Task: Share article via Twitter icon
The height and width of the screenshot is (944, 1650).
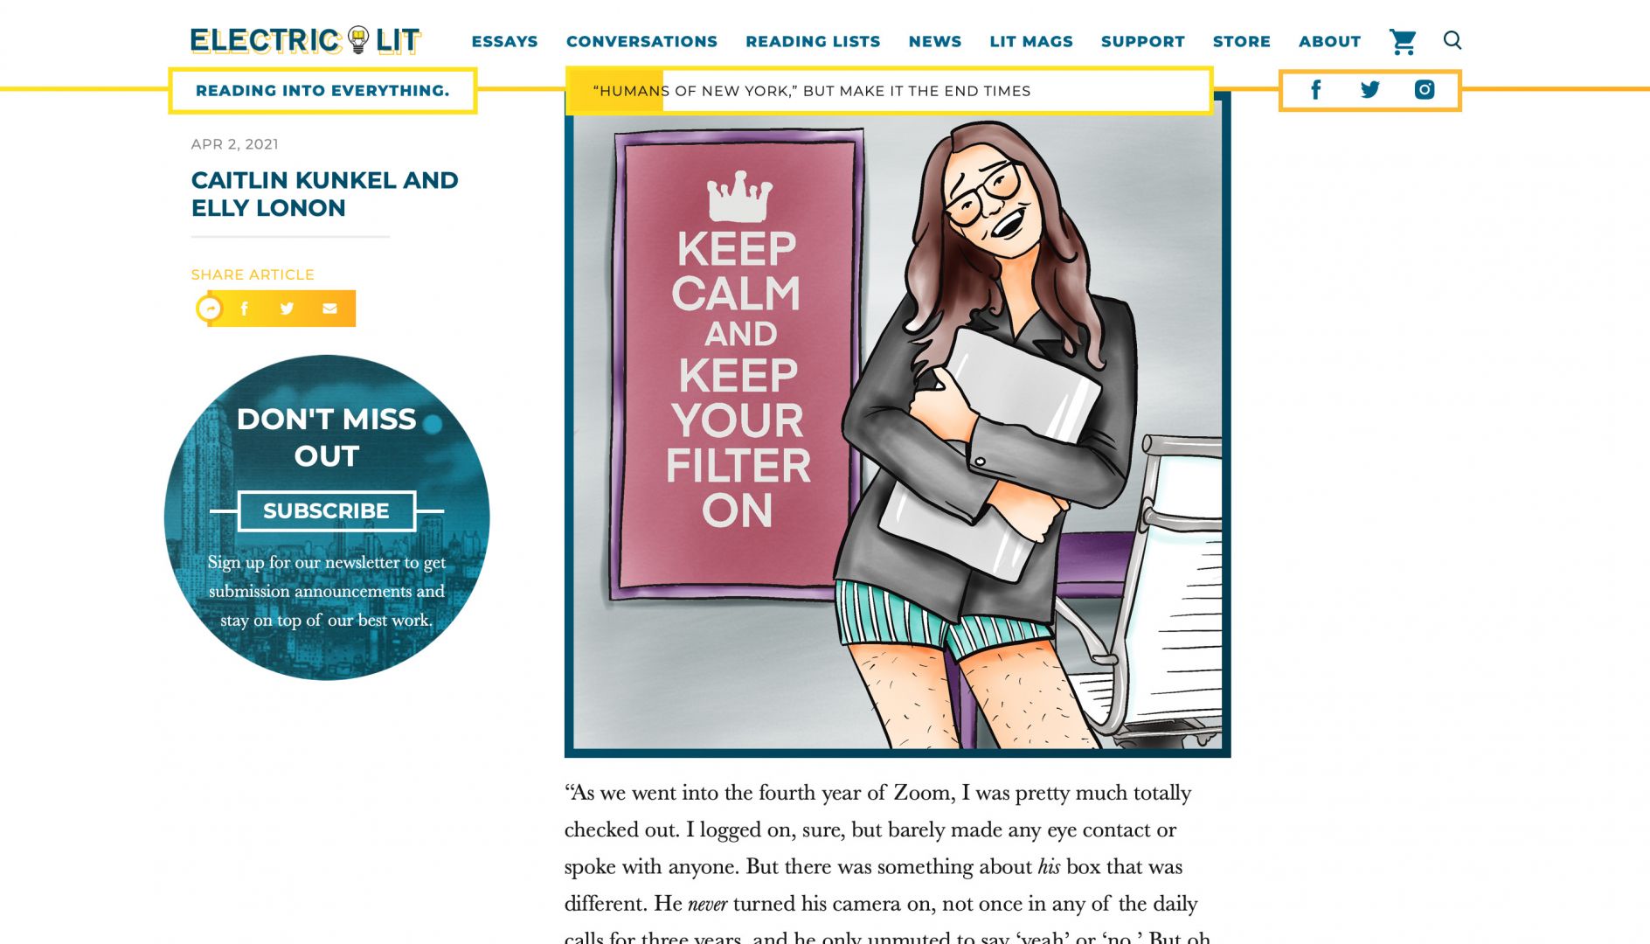Action: (287, 309)
